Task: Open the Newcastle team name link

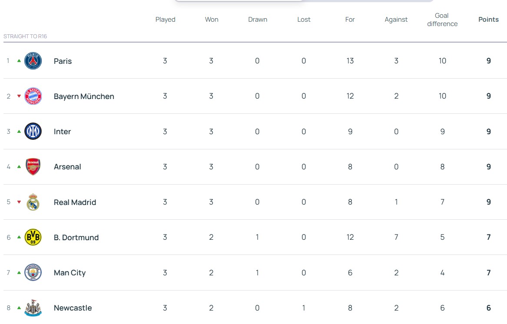Action: coord(73,308)
